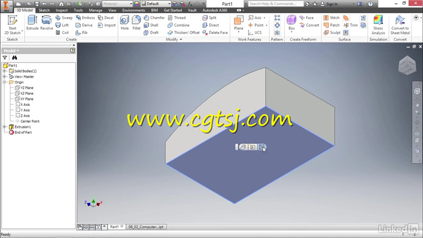Click the Trim surface tool

coord(351,25)
